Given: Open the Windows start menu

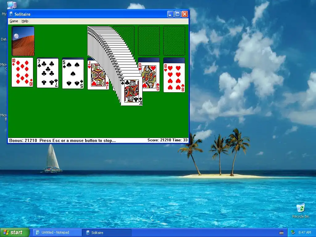Looking at the screenshot, I should click(x=15, y=232).
